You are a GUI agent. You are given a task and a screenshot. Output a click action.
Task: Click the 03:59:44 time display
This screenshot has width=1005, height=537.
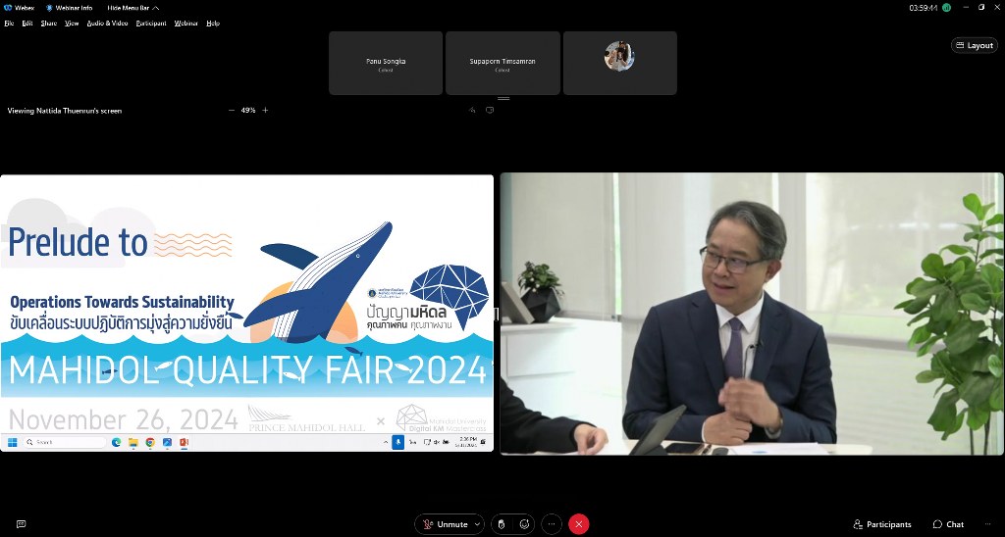coord(923,8)
